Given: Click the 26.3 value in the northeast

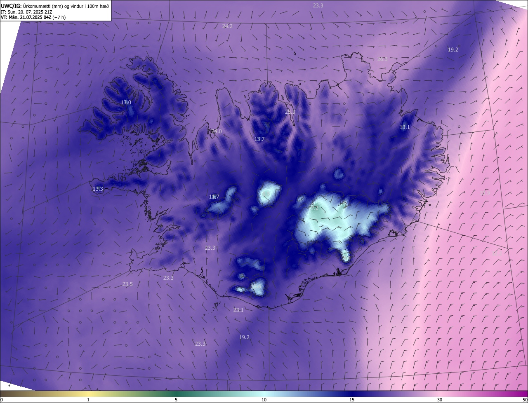Looking at the screenshot, I should coord(382,59).
